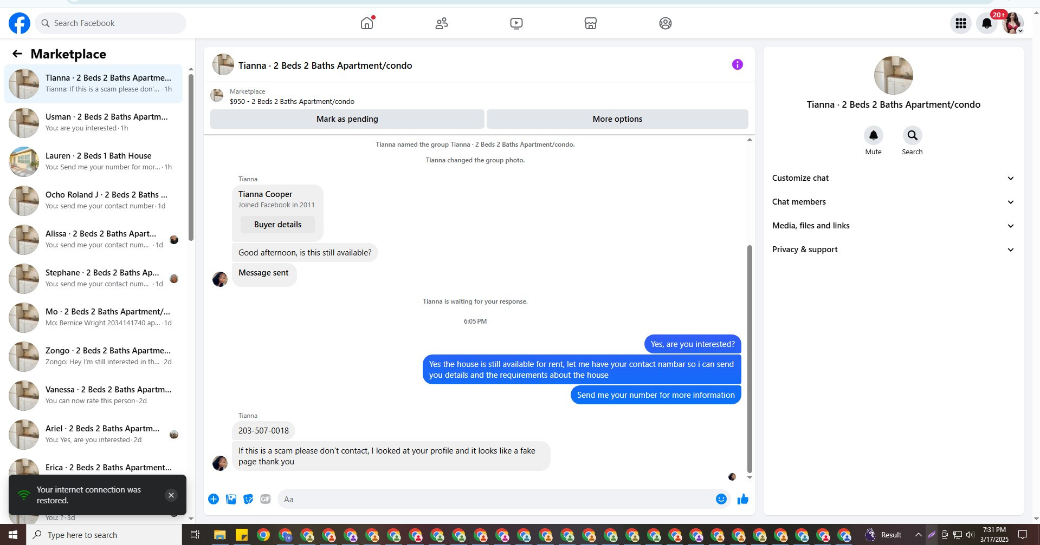Open the Windows Start menu
Screen dimensions: 1040x545
tap(12, 535)
